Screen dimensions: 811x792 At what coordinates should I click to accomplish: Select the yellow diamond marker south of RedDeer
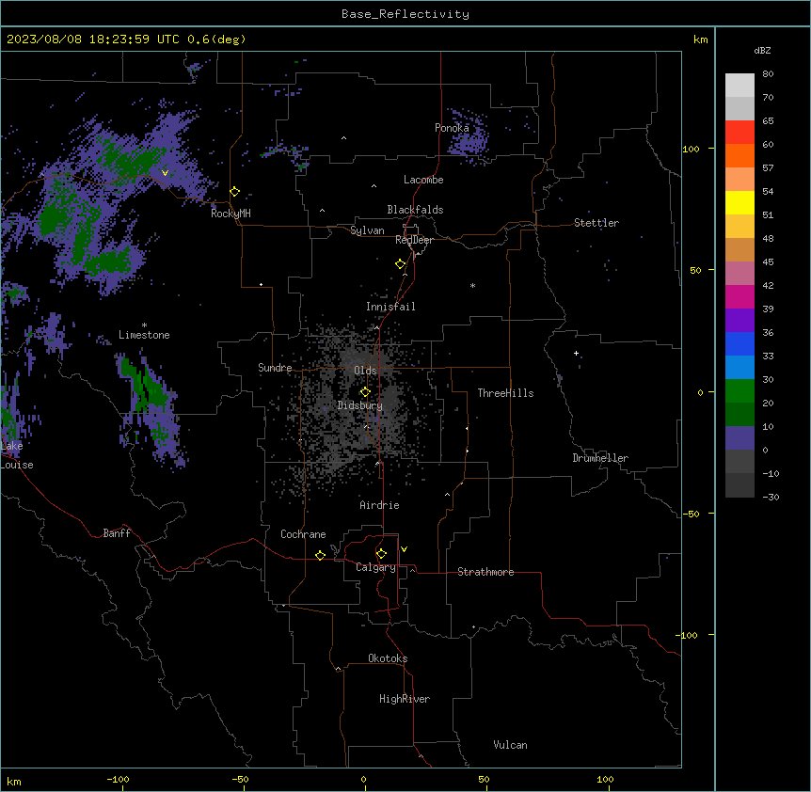click(401, 264)
